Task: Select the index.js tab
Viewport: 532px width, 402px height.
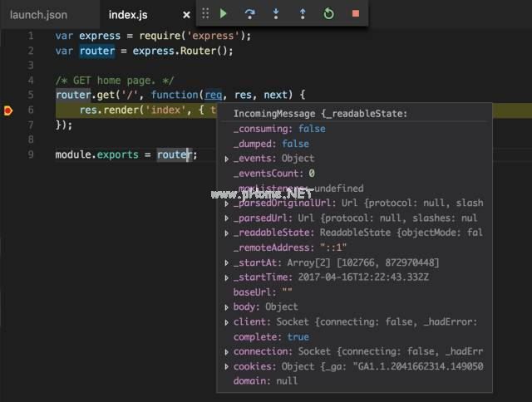Action: click(128, 15)
